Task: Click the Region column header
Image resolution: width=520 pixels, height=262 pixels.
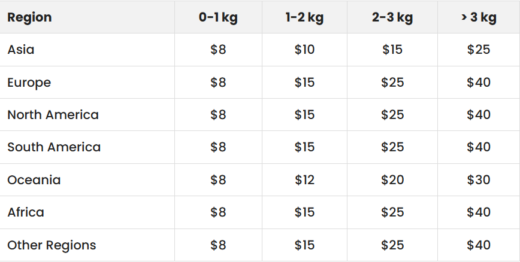Action: (x=29, y=17)
